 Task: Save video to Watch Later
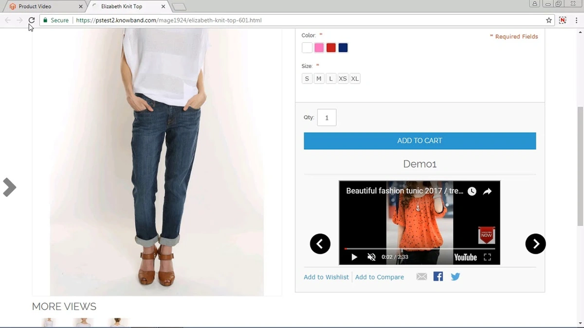[x=472, y=191]
